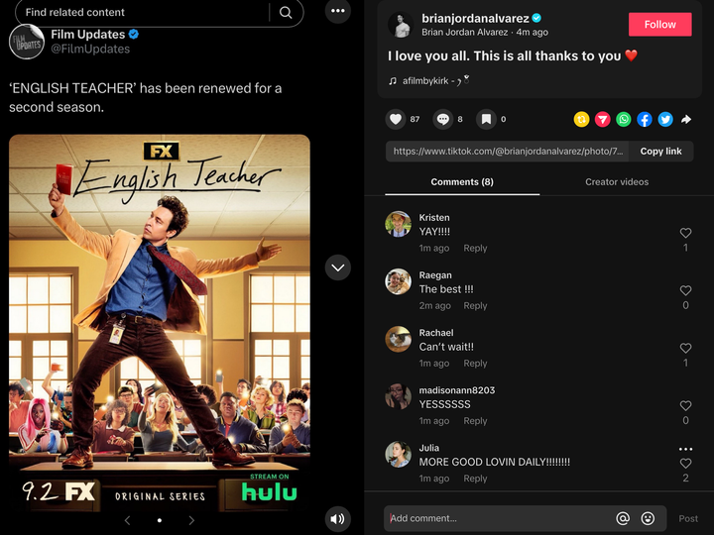Select the Comments (8) tab
714x535 pixels.
point(462,182)
